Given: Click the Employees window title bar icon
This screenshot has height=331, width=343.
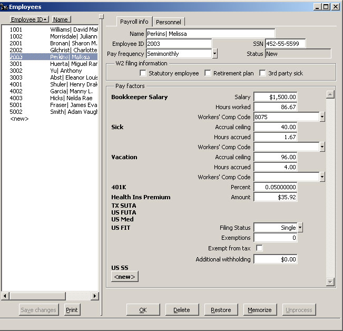Looking at the screenshot, I should click(4, 7).
